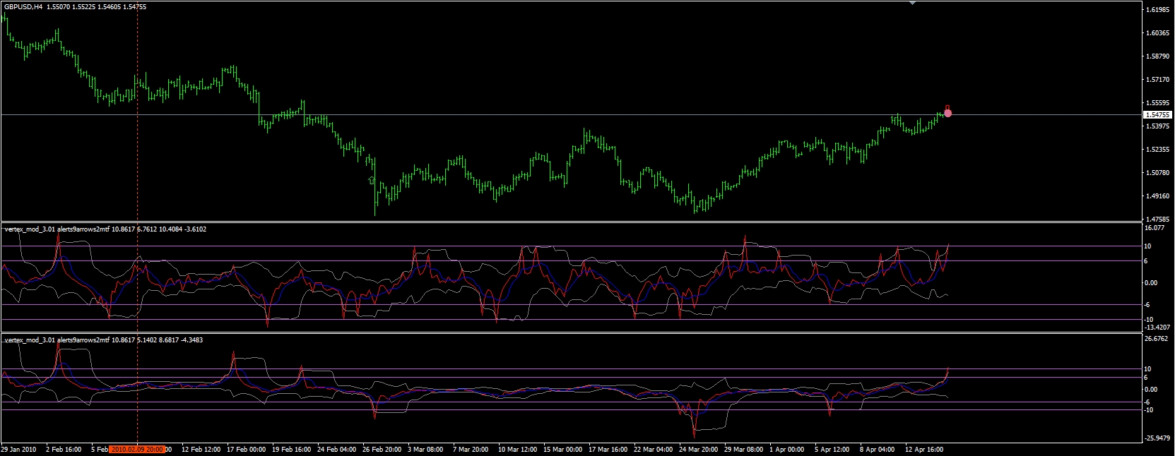This screenshot has width=1175, height=456.
Task: Click the 24 Mar 20:00 time label
Action: [x=699, y=449]
